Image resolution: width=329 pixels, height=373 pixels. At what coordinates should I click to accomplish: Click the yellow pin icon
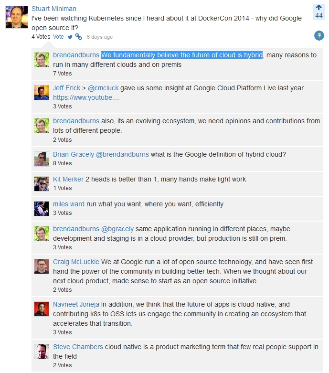click(319, 36)
